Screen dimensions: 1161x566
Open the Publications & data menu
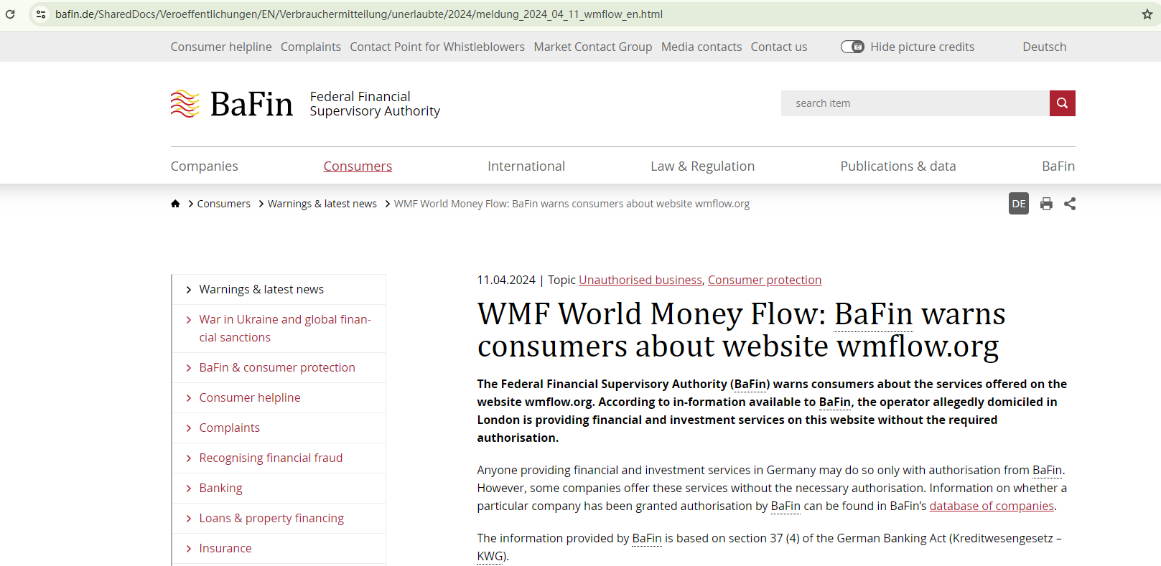(898, 166)
